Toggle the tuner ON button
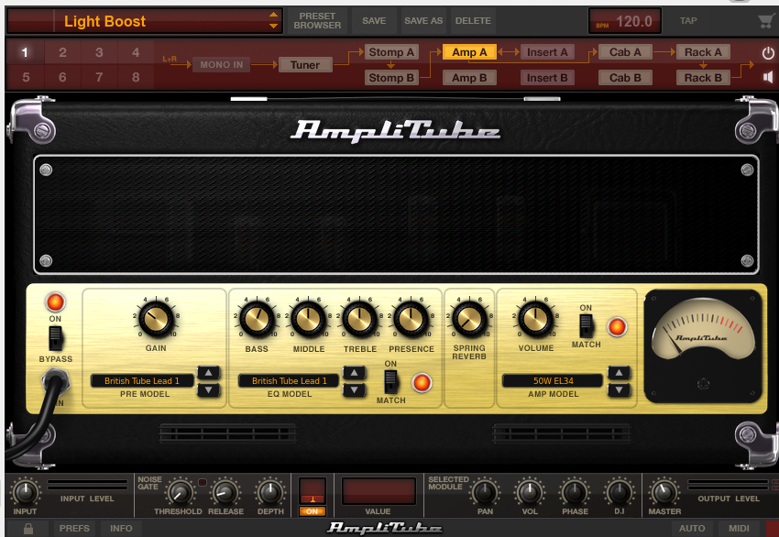This screenshot has width=779, height=537. click(312, 511)
